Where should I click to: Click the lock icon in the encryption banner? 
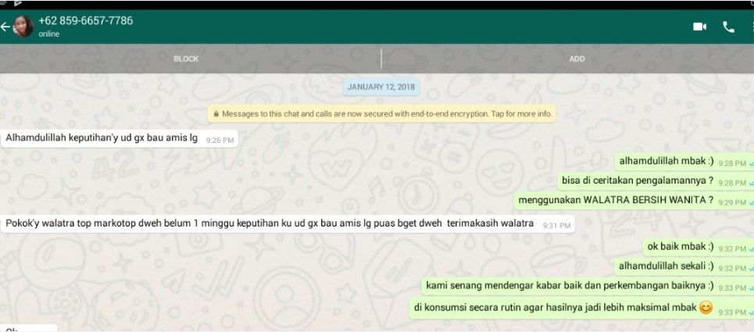216,114
